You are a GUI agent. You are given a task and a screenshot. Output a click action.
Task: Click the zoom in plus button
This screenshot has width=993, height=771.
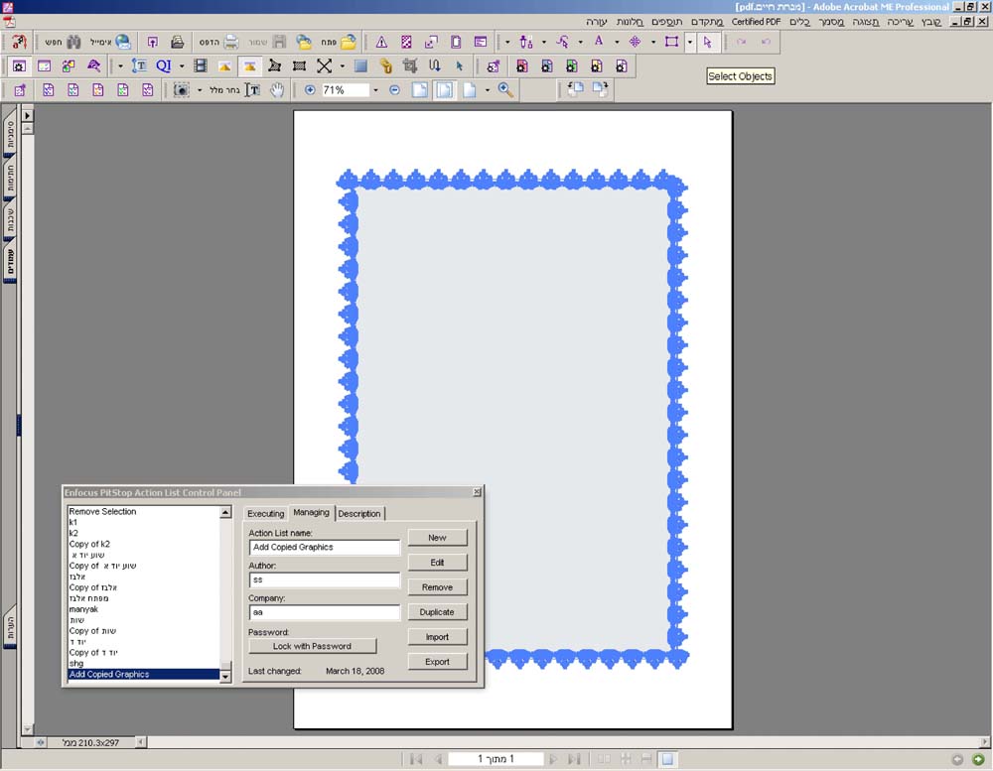point(310,90)
